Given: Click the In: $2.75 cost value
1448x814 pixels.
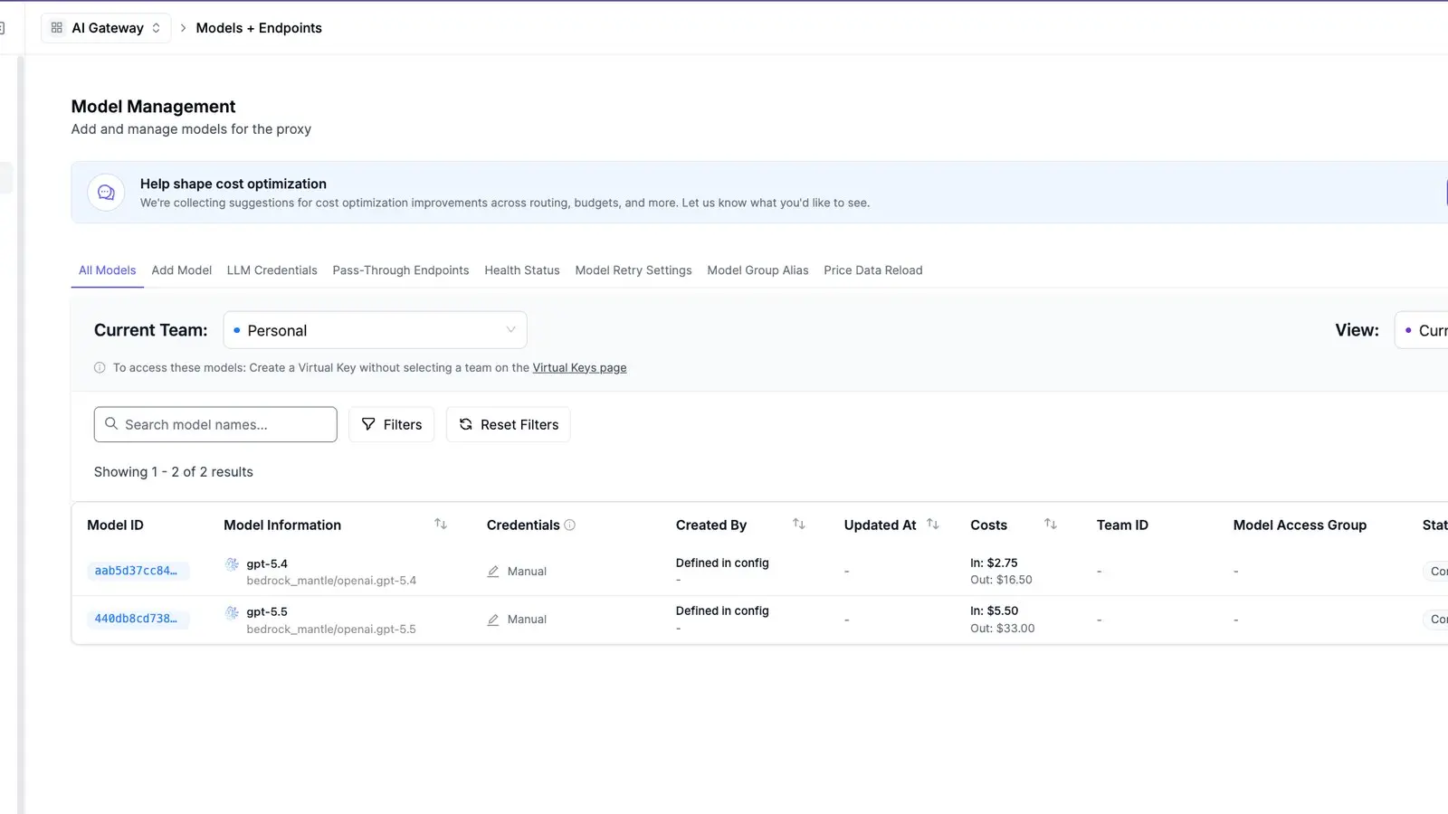Looking at the screenshot, I should coord(994,563).
